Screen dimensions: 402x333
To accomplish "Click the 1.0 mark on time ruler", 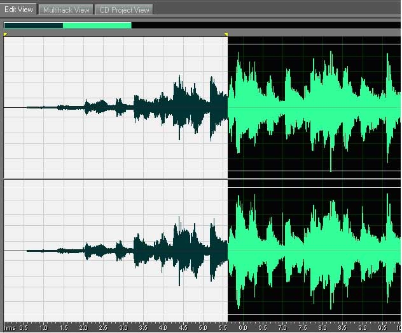I will pyautogui.click(x=44, y=328).
